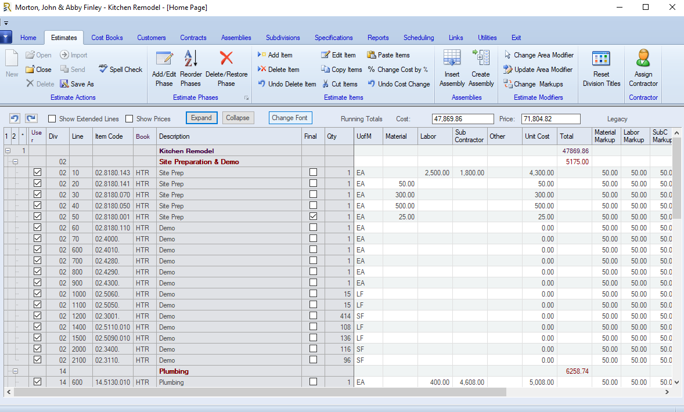Open Add/Edit Phase
Screen dimensions: 684x412
point(164,68)
